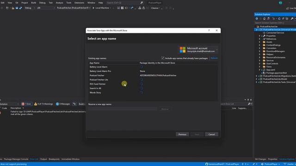The width and height of the screenshot is (296, 166).
Task: Toggle the Warnings filter button
Action: [43, 104]
